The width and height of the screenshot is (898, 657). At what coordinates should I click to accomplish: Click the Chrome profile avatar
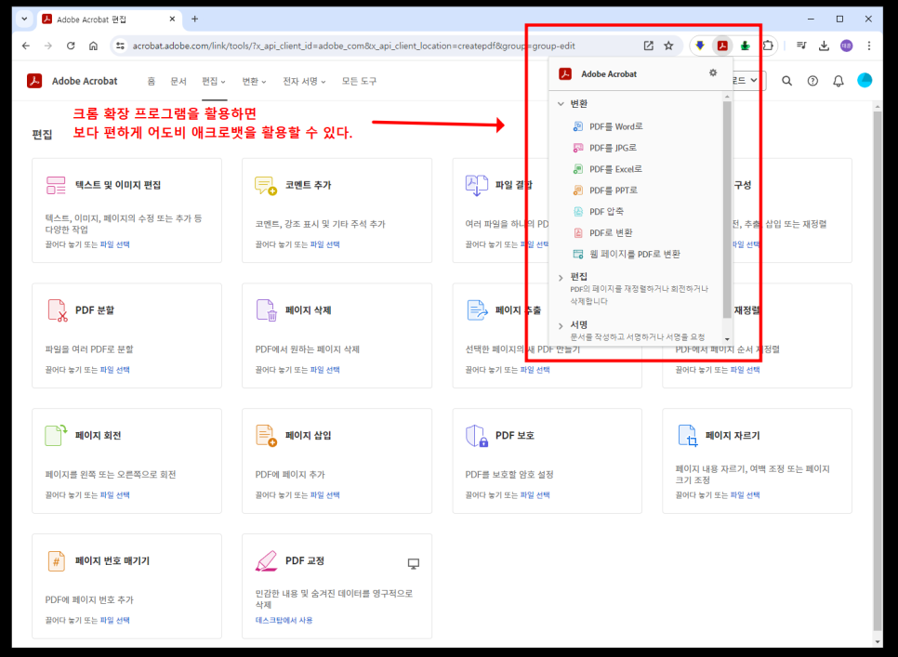click(x=847, y=46)
